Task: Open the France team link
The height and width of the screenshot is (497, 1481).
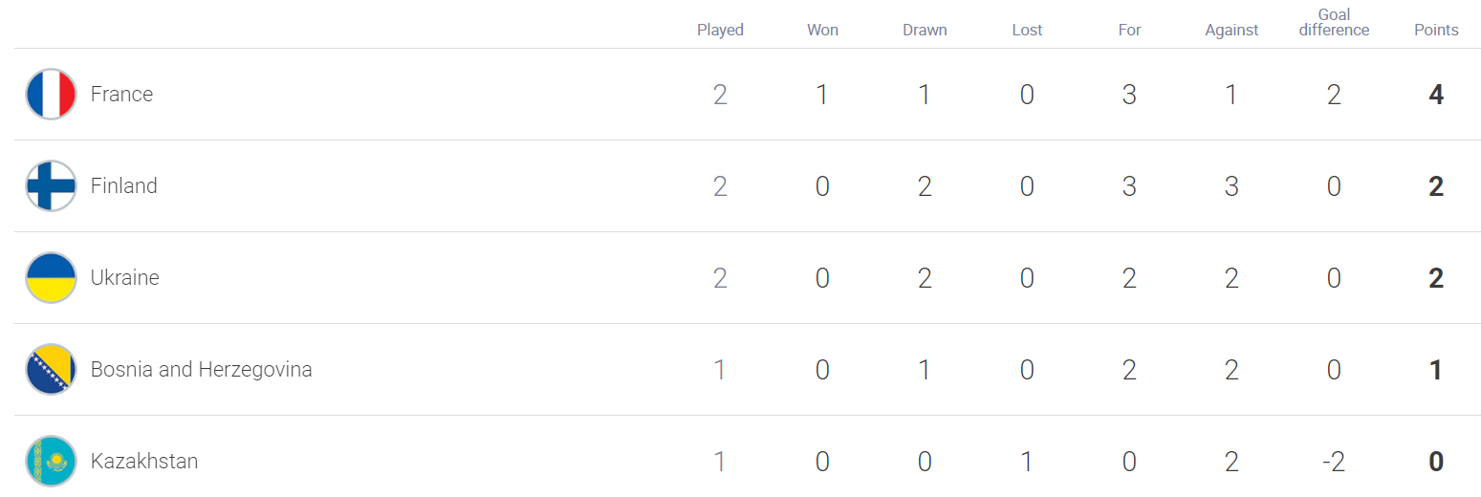Action: click(121, 94)
